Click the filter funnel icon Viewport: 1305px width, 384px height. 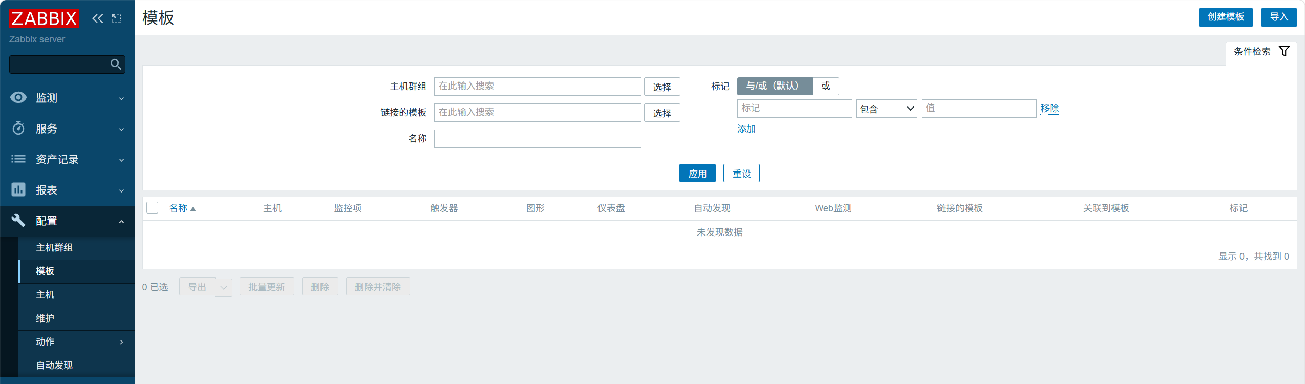pos(1284,51)
